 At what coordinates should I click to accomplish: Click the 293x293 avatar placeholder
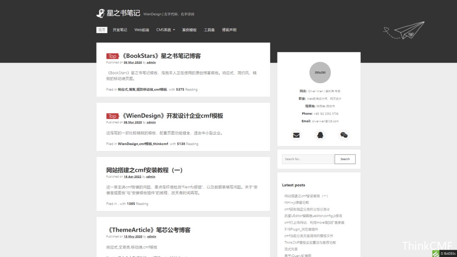[x=320, y=72]
